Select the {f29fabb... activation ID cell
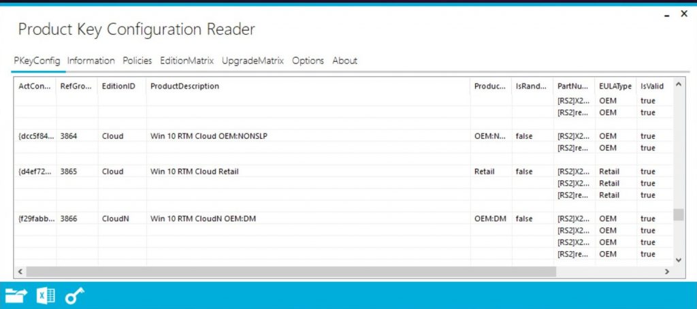Viewport: 697px width, 309px height. click(35, 218)
